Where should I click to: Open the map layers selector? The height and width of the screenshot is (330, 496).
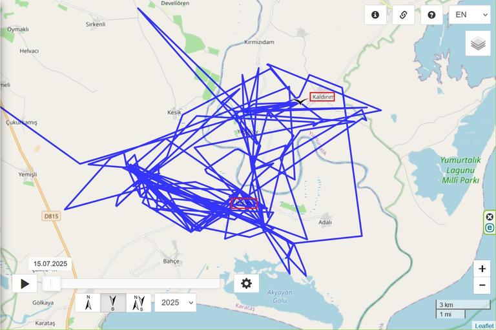pyautogui.click(x=478, y=43)
